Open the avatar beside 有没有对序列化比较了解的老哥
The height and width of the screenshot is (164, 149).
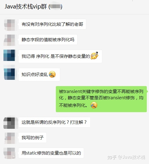point(9,25)
